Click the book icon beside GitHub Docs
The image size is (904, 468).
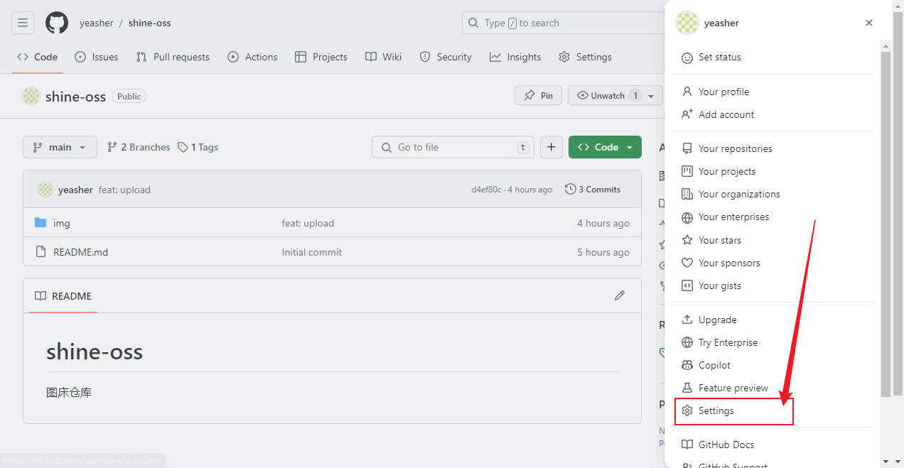coord(687,445)
